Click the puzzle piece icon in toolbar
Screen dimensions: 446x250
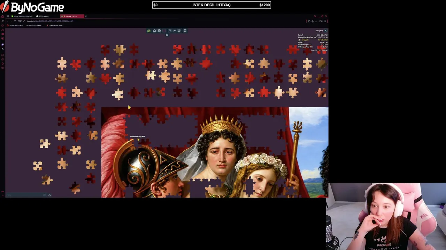coord(155,31)
